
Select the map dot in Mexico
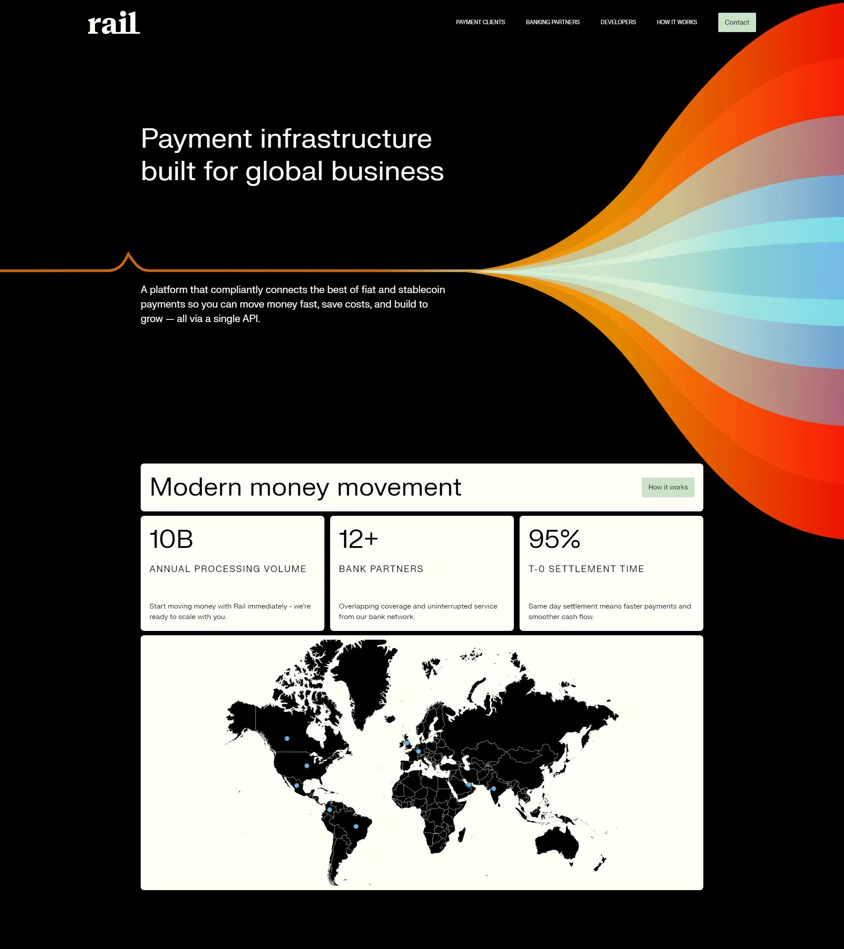(x=297, y=786)
